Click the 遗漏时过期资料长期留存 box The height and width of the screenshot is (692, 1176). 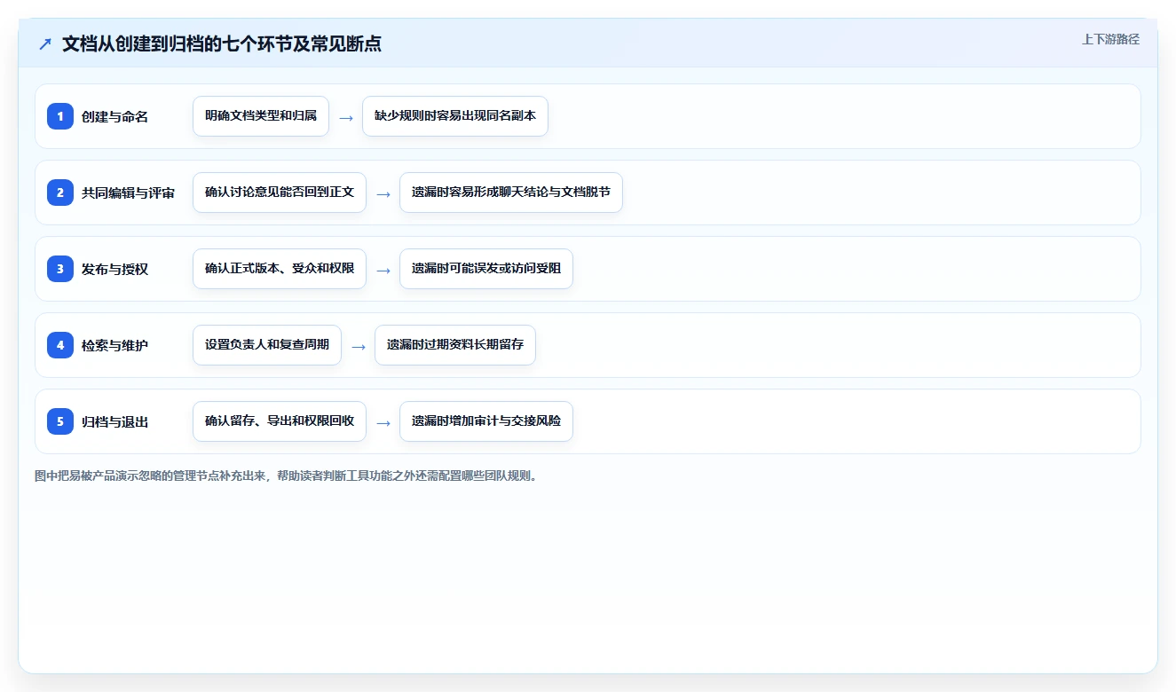(455, 345)
